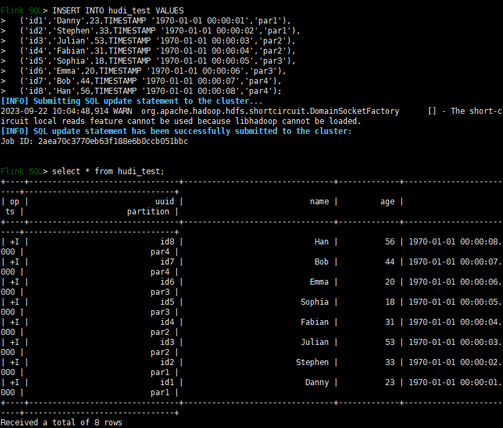The width and height of the screenshot is (503, 428).
Task: Click the 'op' column header
Action: tap(15, 202)
